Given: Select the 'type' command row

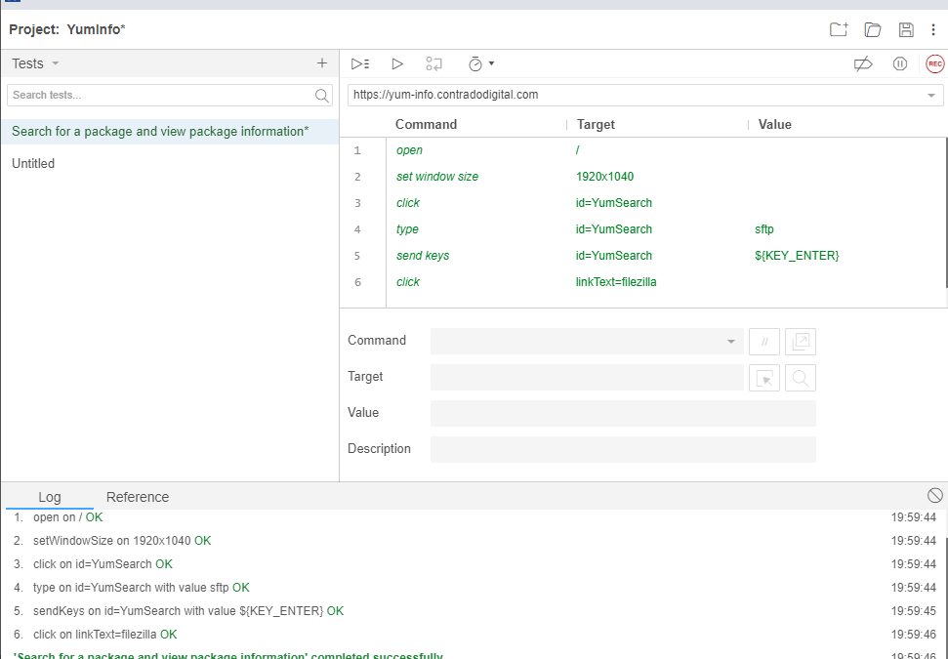Looking at the screenshot, I should click(643, 229).
